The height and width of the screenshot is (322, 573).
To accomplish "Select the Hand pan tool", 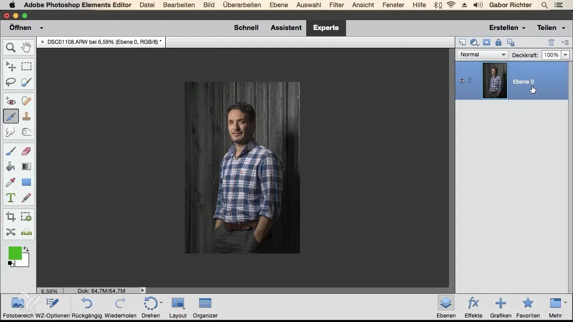I will (26, 47).
